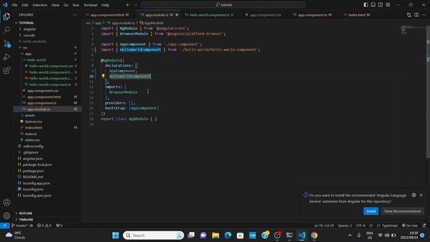
Task: Click the Split Editor Right icon
Action: tap(417, 15)
